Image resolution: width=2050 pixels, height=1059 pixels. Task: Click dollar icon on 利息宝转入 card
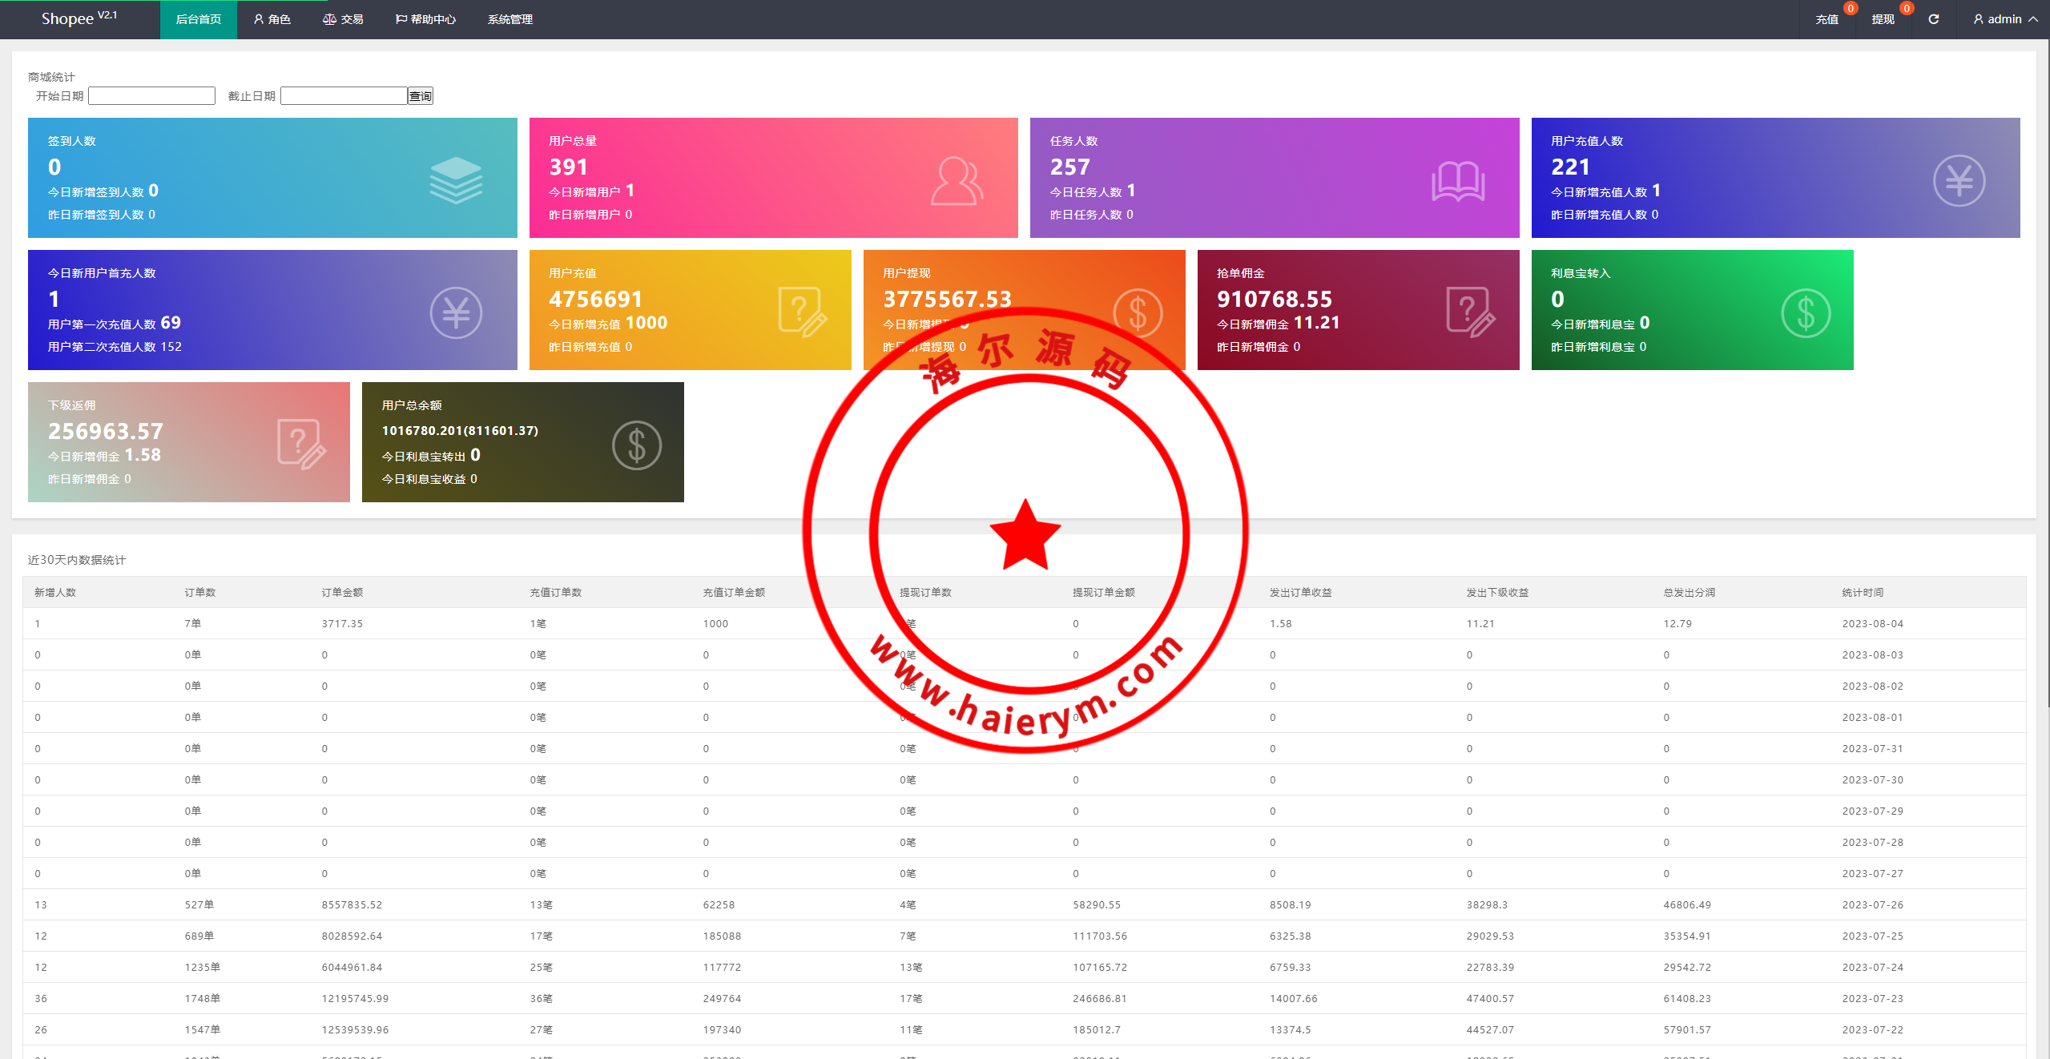1805,313
